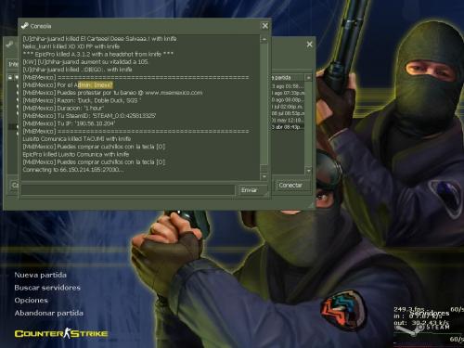
Task: Click the Steam icon in Consola title bar
Action: coord(25,26)
